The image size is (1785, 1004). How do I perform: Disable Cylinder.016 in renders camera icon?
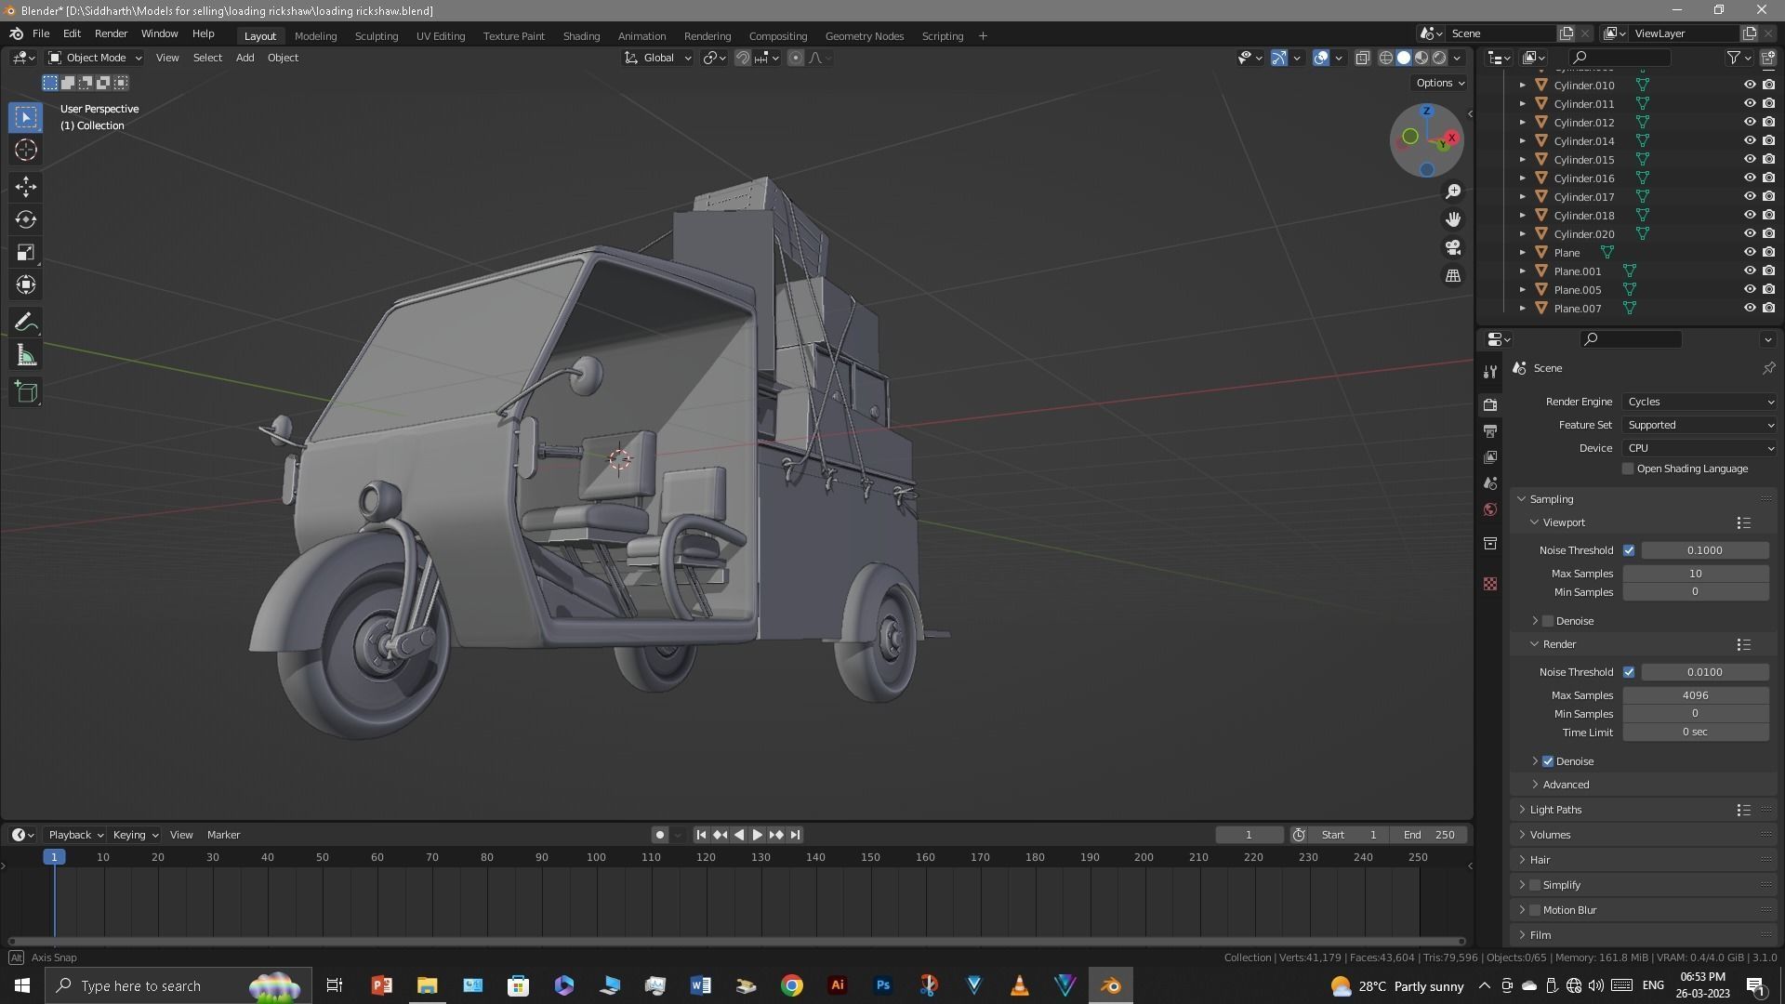pyautogui.click(x=1768, y=178)
